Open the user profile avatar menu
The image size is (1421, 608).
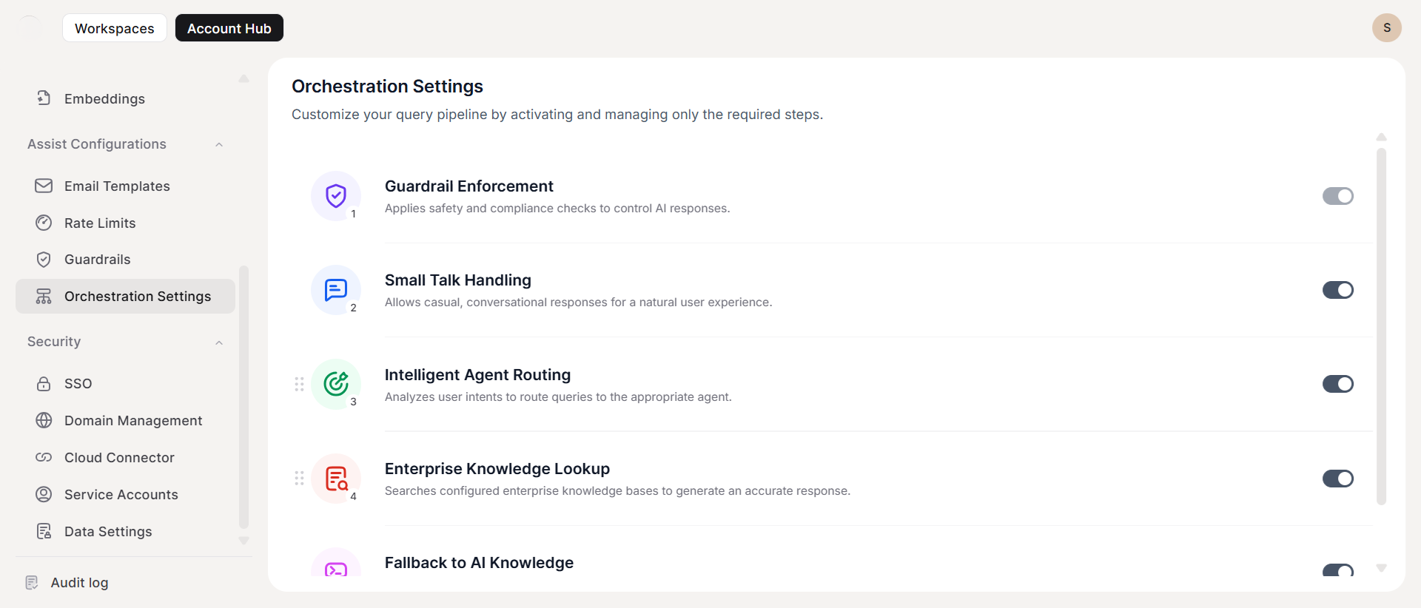(1387, 27)
